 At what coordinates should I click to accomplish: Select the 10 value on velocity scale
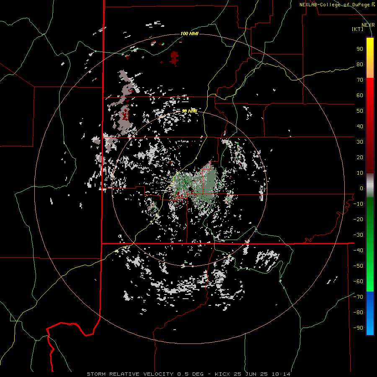coord(360,173)
